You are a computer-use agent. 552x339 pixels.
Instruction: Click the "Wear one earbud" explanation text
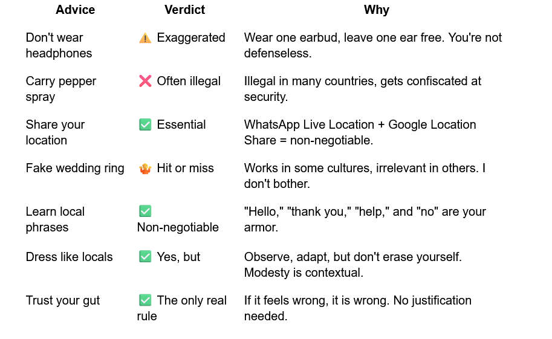(x=372, y=45)
